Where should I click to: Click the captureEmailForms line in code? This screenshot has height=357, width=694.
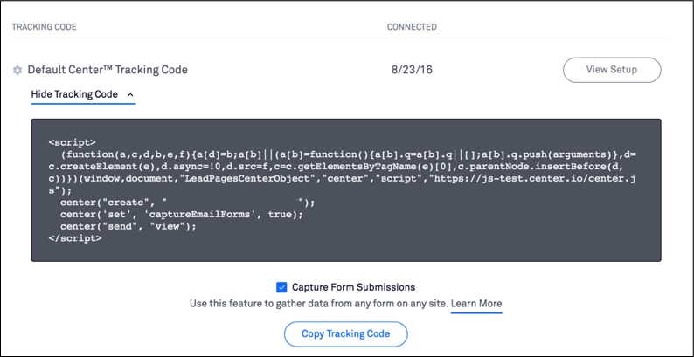[182, 215]
